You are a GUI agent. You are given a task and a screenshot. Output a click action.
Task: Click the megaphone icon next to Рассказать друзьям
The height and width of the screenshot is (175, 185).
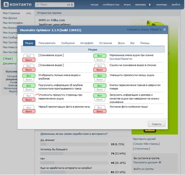point(160,162)
